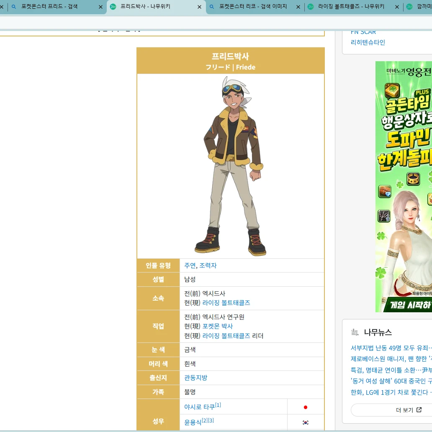Open the 포켓몬 박사 link

(x=218, y=326)
